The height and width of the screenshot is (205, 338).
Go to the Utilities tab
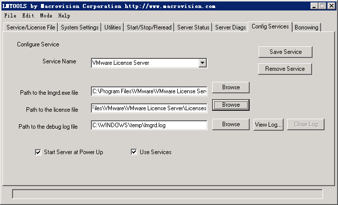click(x=113, y=27)
